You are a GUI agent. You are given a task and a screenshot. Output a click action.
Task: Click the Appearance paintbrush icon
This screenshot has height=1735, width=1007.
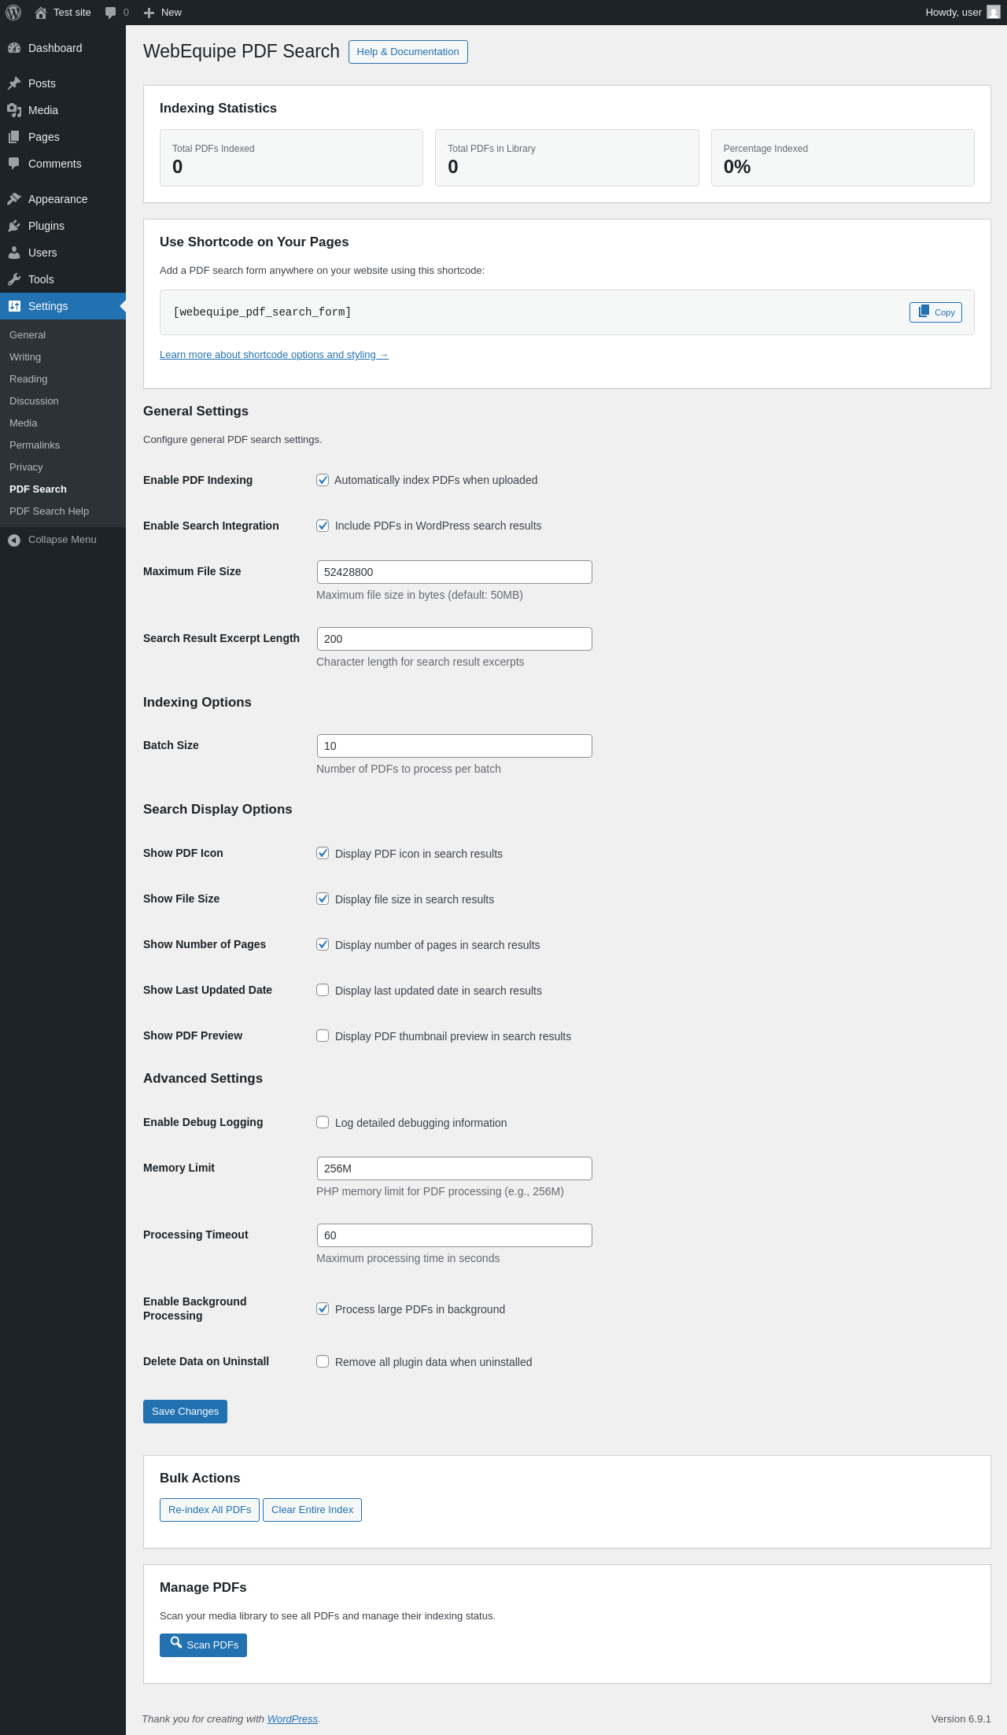coord(14,199)
